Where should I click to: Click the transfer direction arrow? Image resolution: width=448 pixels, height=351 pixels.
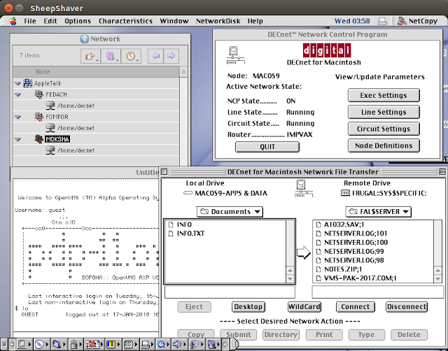coord(303,252)
